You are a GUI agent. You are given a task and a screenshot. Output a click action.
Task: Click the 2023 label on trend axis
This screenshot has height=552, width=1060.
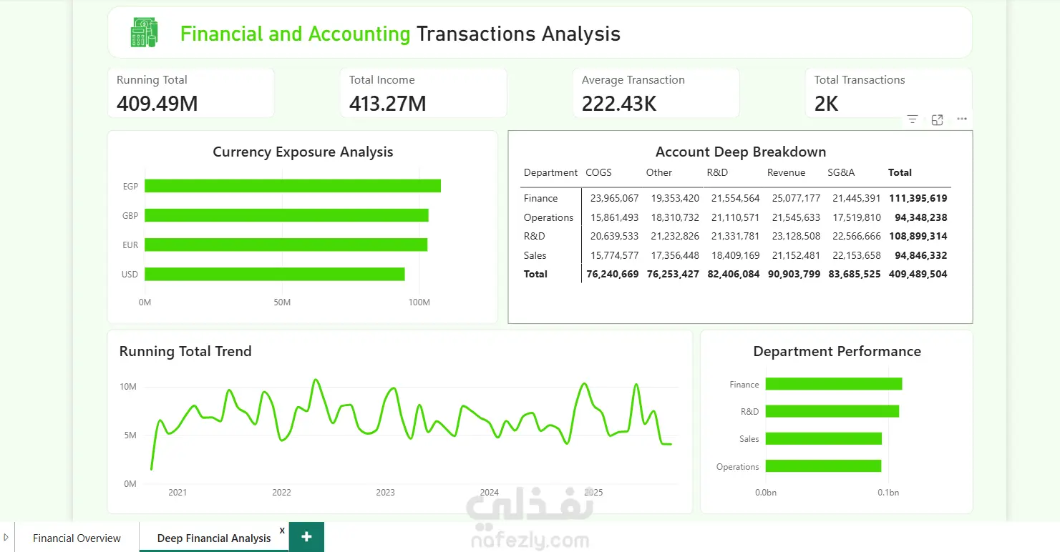pos(385,493)
